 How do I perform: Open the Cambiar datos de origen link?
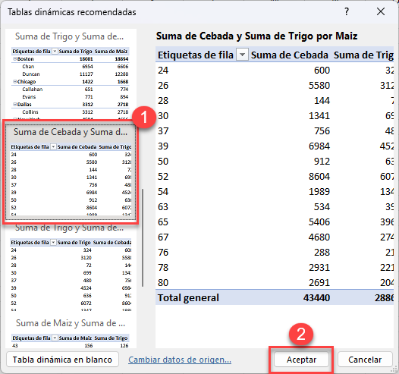[x=180, y=360]
